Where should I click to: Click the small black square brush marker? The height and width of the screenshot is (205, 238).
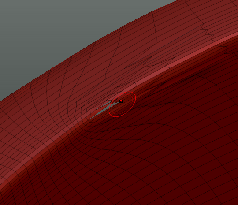121,101
